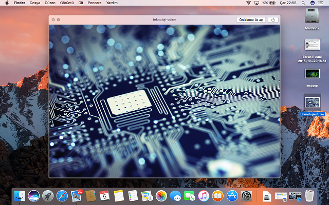Image resolution: width=329 pixels, height=205 pixels.
Task: Open the Görüntü menu
Action: pyautogui.click(x=67, y=3)
